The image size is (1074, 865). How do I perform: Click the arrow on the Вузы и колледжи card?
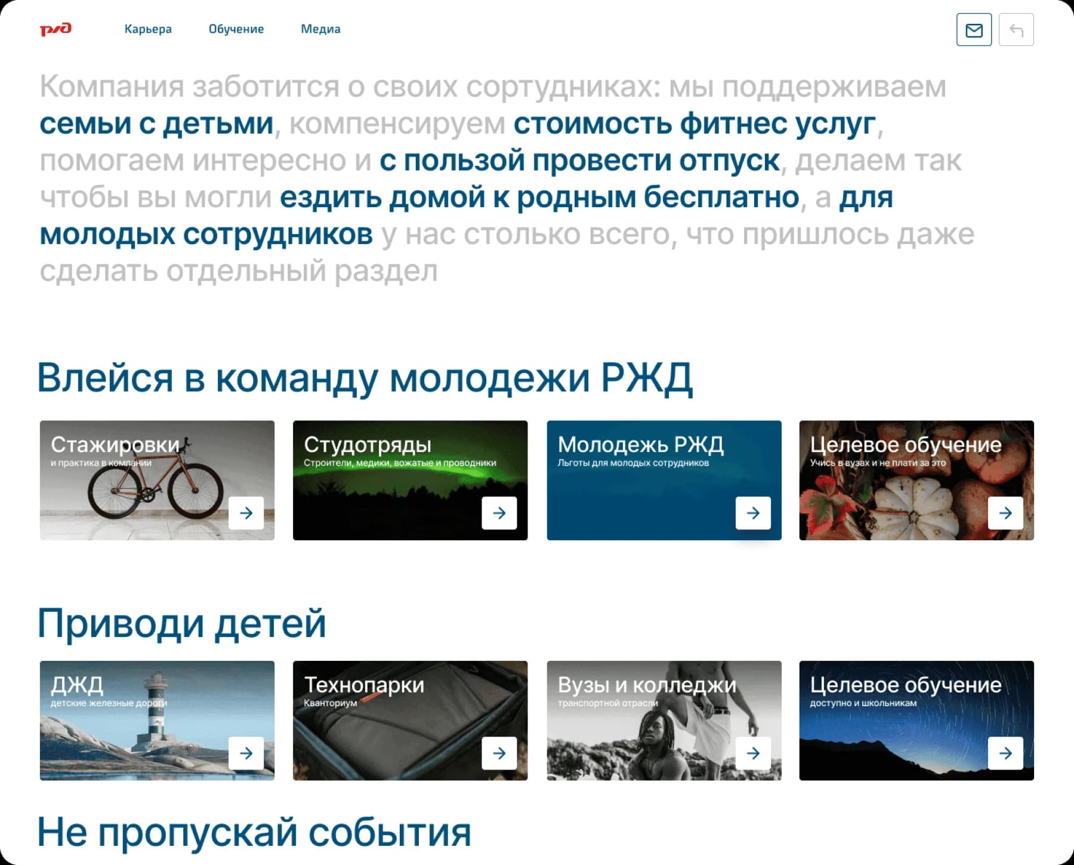coord(752,753)
